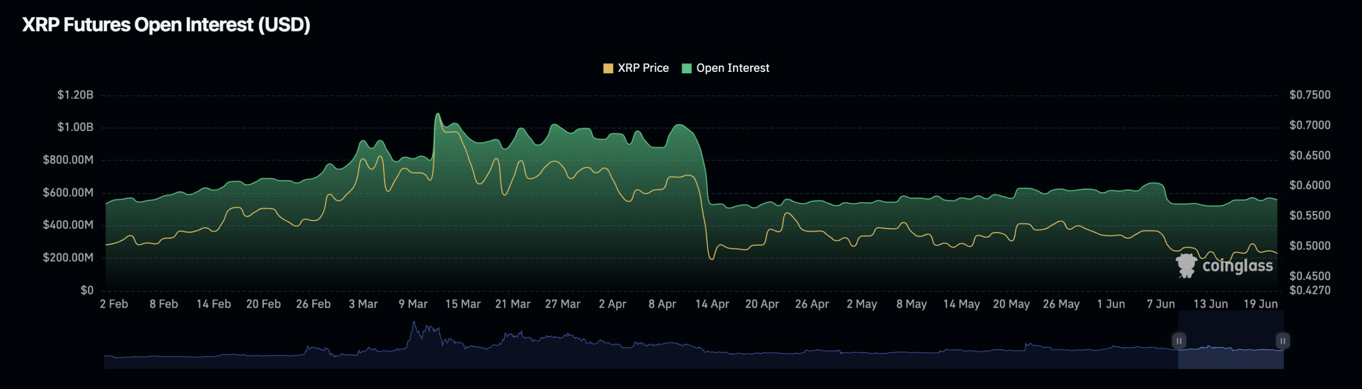The image size is (1362, 389).
Task: Click the $0.4270 right axis label
Action: pos(1310,291)
